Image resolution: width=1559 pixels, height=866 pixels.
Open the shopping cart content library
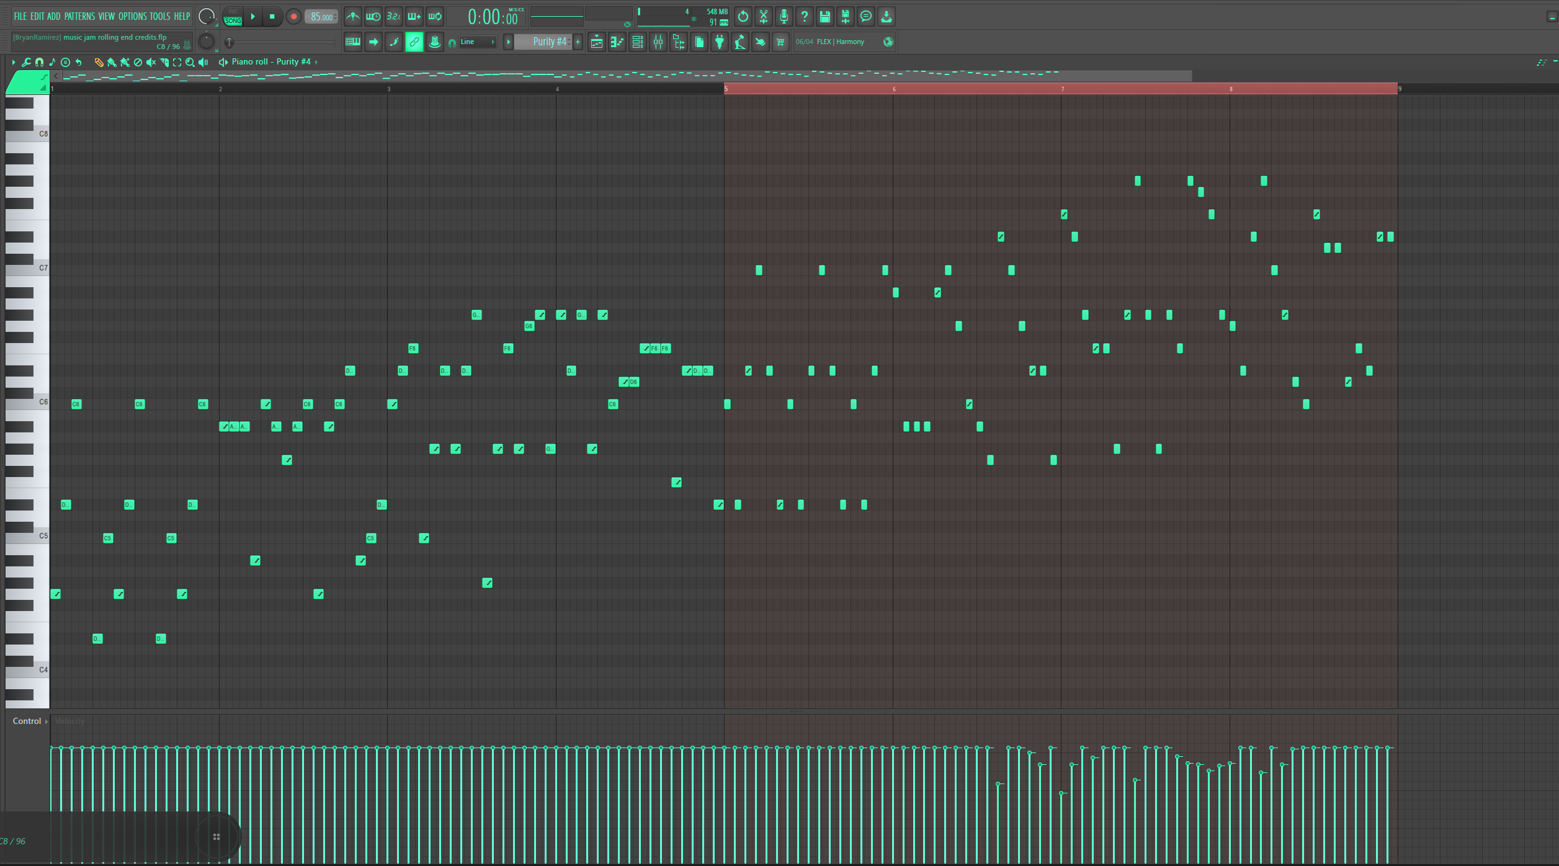point(780,42)
